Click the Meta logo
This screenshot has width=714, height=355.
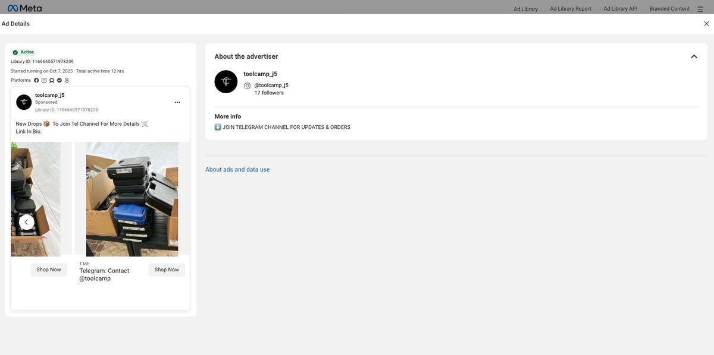coord(24,8)
